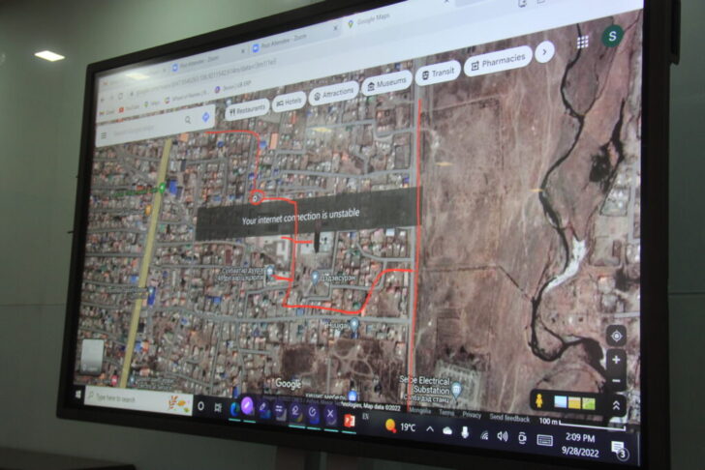The height and width of the screenshot is (470, 705).
Task: Open the Google account avatar S
Action: coord(611,36)
